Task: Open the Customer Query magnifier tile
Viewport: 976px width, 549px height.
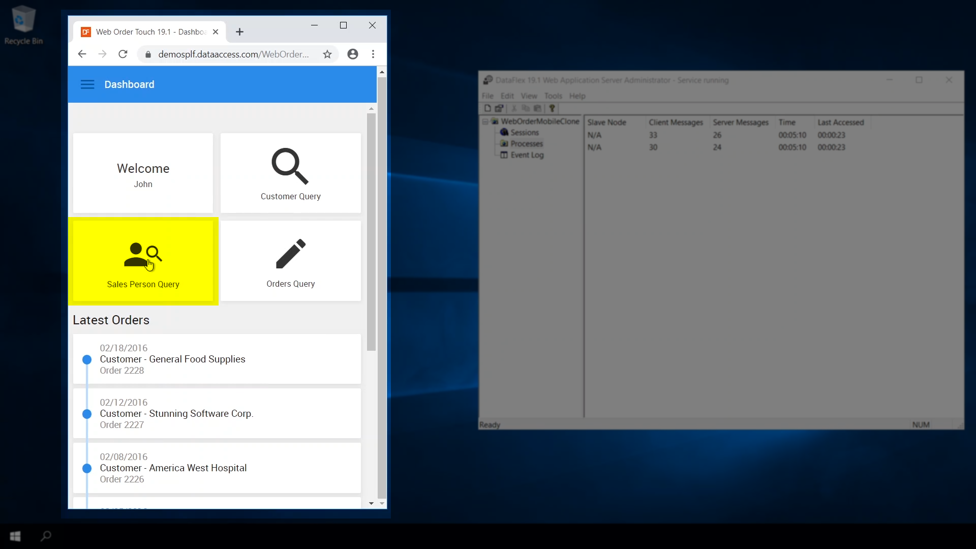Action: (290, 173)
